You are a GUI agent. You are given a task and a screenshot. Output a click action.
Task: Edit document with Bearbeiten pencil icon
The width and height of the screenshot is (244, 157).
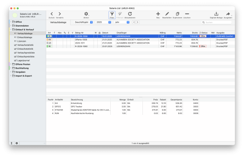click(x=167, y=14)
